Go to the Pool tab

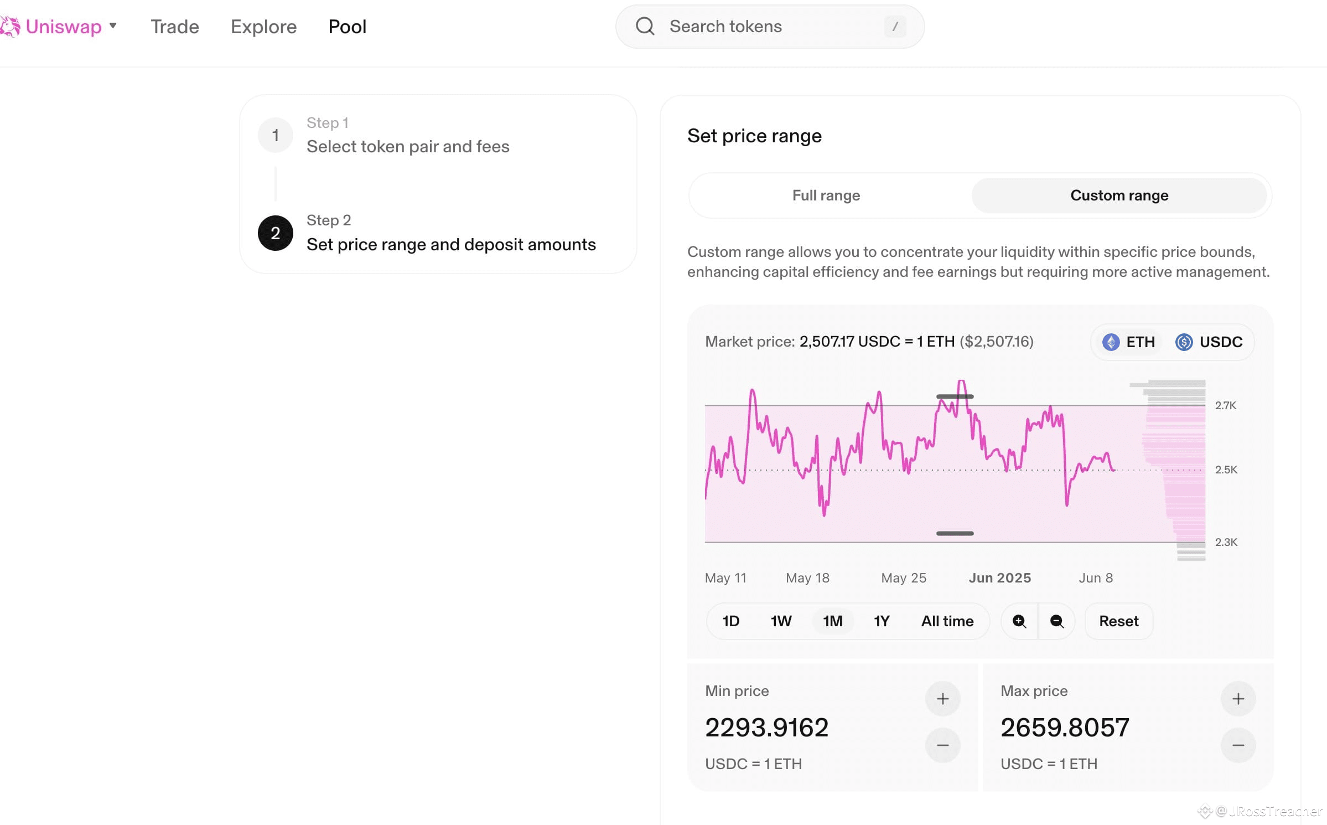pos(348,27)
